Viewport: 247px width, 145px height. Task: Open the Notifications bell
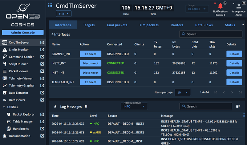(220, 6)
